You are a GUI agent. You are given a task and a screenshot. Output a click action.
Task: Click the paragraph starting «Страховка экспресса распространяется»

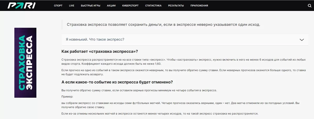tap(183, 61)
